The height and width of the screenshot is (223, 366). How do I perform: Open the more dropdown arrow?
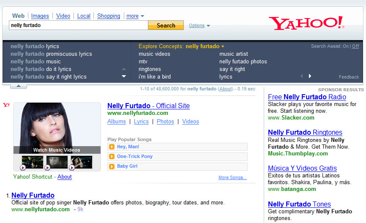(142, 16)
